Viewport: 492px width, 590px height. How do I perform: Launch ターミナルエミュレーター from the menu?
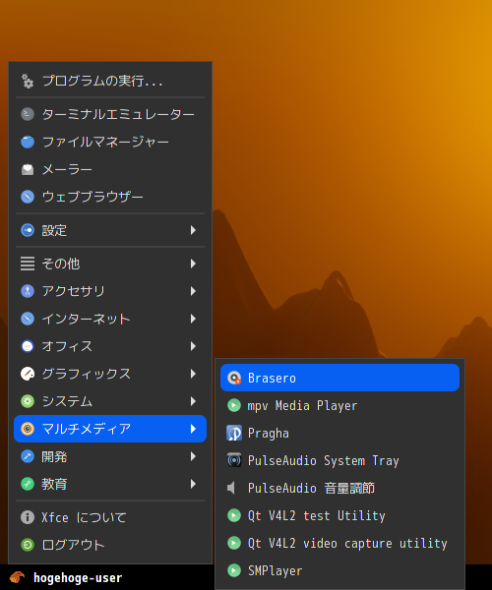pyautogui.click(x=110, y=114)
